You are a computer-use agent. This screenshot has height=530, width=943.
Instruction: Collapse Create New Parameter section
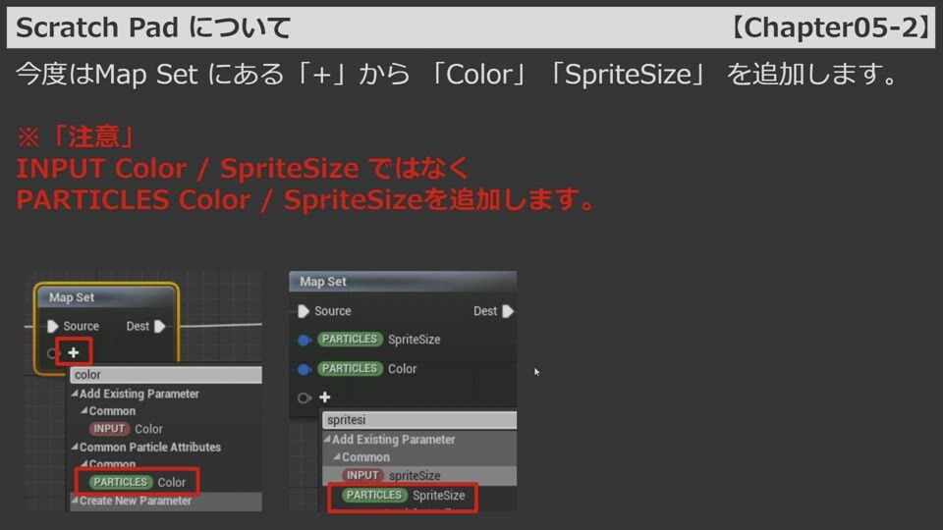[x=75, y=501]
